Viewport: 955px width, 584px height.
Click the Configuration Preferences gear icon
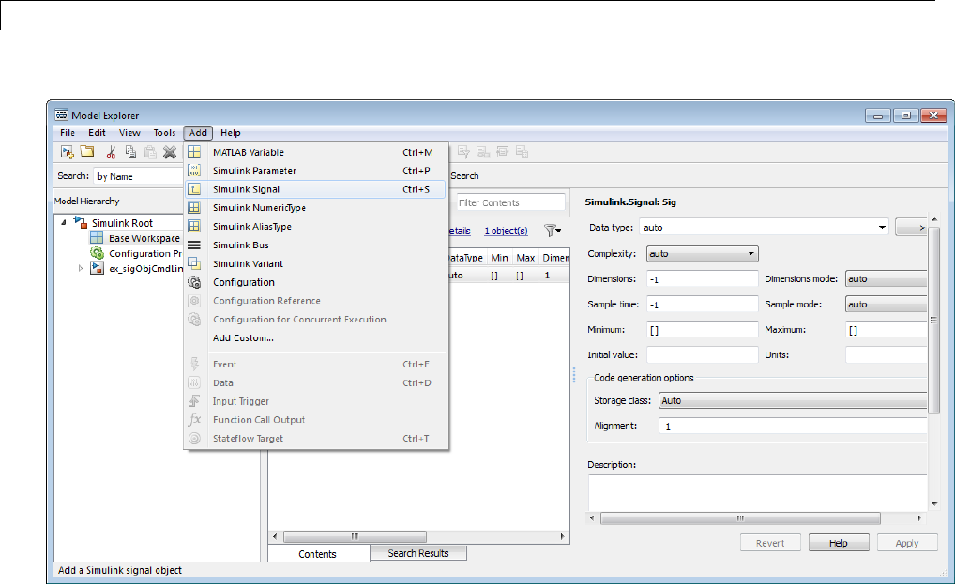(x=97, y=253)
